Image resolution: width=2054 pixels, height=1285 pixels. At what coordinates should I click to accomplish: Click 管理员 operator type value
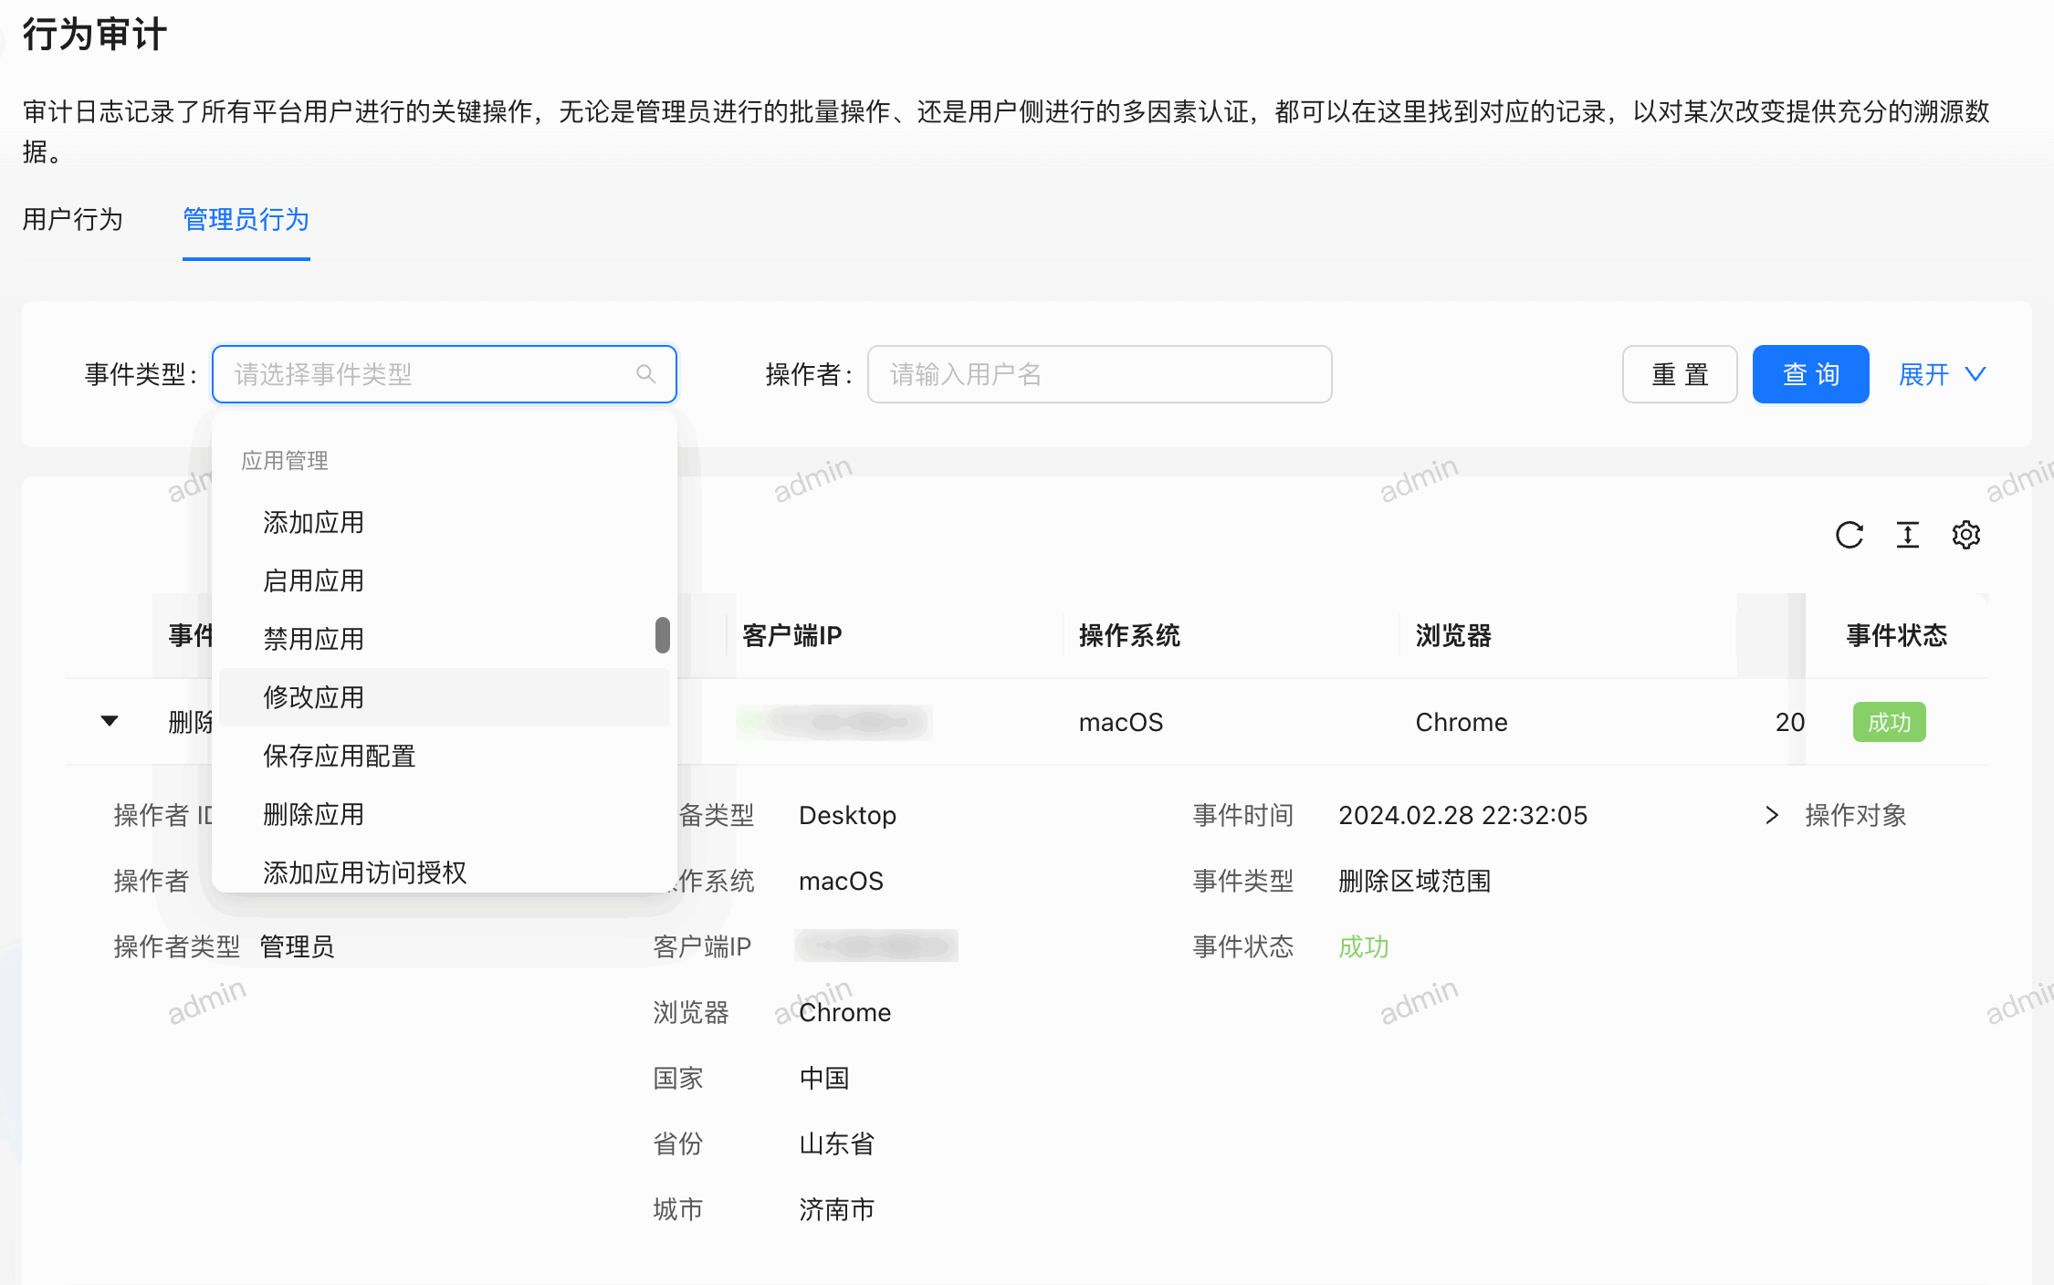pos(297,946)
